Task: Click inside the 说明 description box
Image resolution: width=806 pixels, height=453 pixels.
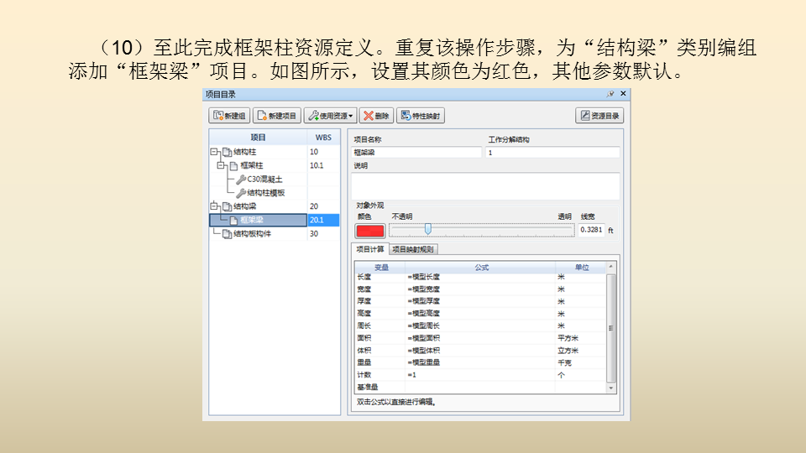Action: coord(485,186)
